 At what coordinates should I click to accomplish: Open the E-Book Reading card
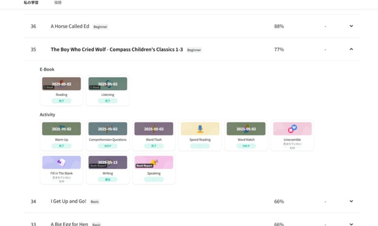click(61, 84)
